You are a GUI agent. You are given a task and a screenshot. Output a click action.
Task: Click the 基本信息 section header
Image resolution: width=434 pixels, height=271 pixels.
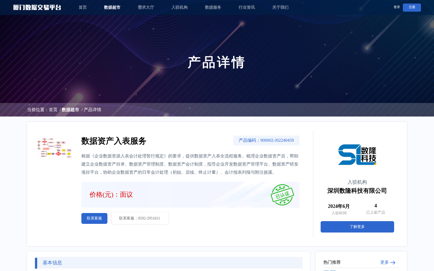tap(169, 263)
